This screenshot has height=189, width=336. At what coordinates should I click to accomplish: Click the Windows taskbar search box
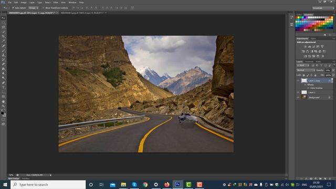[x=48, y=184]
